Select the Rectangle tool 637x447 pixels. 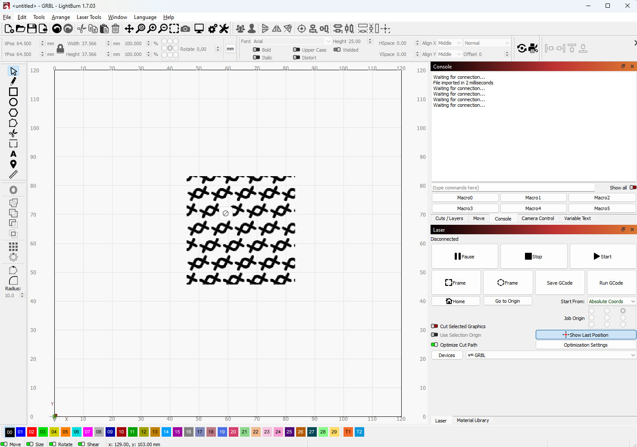point(13,92)
